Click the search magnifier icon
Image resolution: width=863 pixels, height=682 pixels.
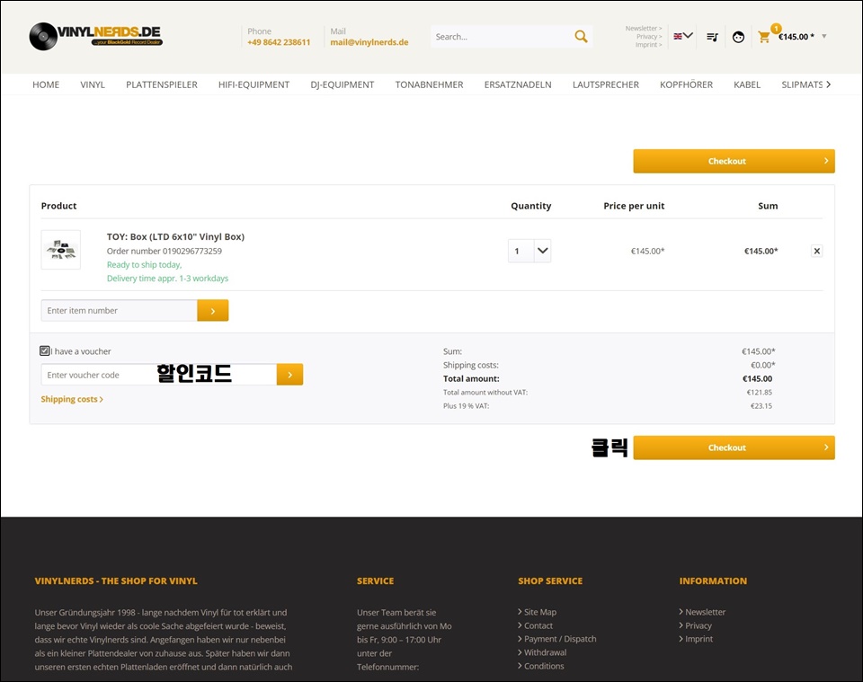[x=581, y=37]
